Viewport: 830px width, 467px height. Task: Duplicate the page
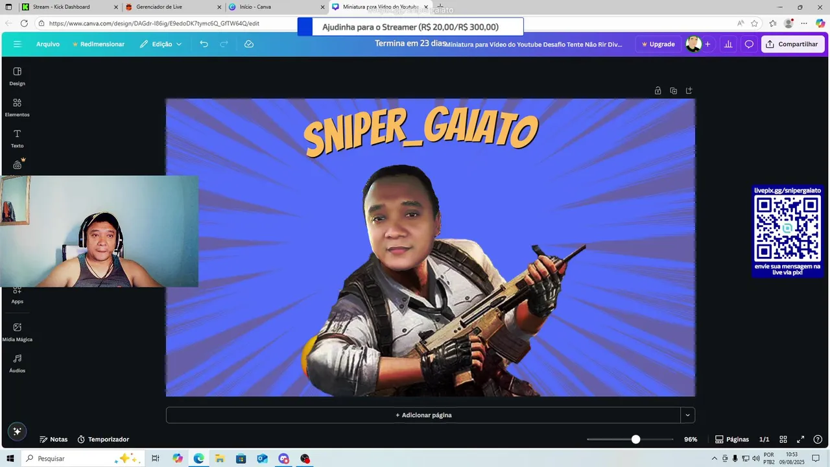(673, 91)
